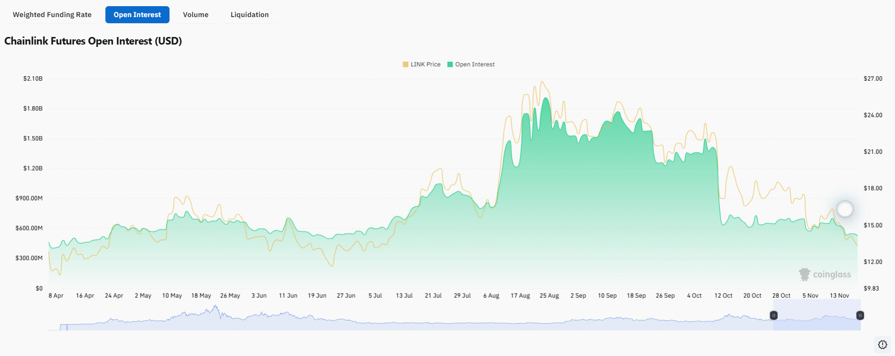895x356 pixels.
Task: Click the yellow LINK Price legend swatch
Action: pyautogui.click(x=405, y=64)
